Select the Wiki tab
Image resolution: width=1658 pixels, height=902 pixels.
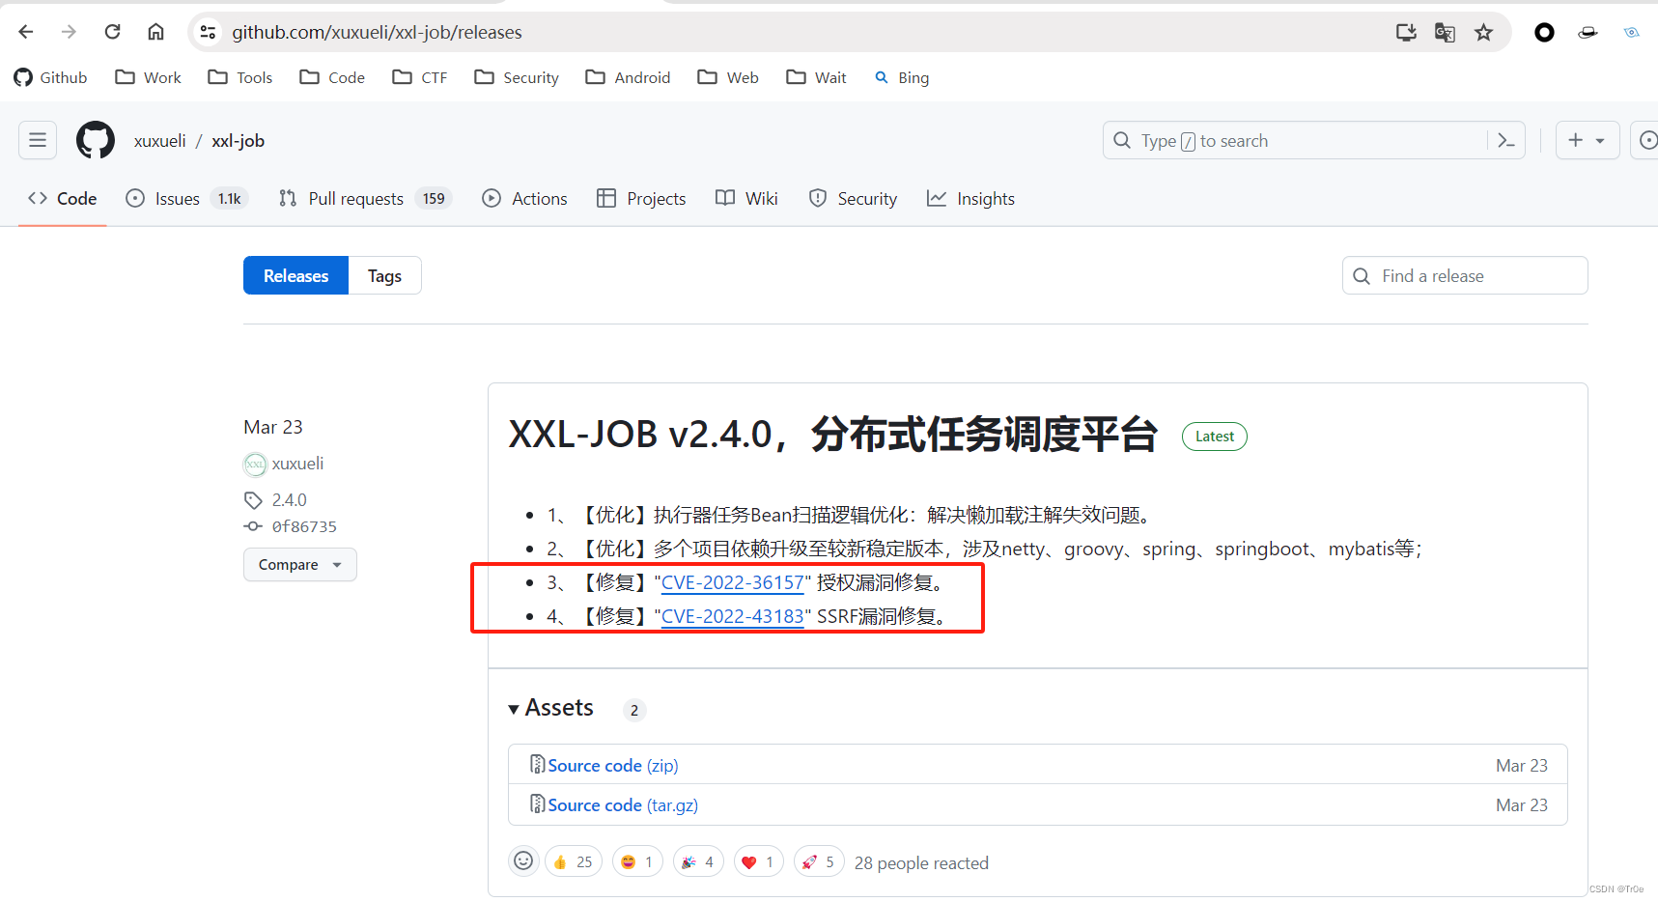pos(746,198)
